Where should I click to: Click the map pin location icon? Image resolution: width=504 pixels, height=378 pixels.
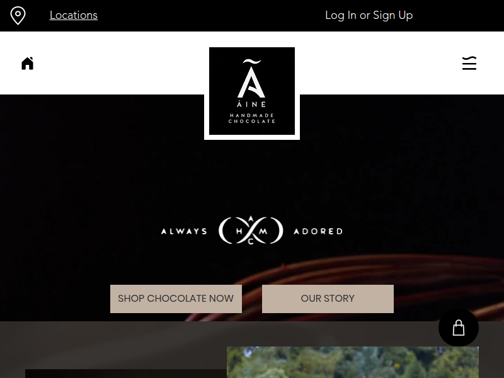coord(18,15)
